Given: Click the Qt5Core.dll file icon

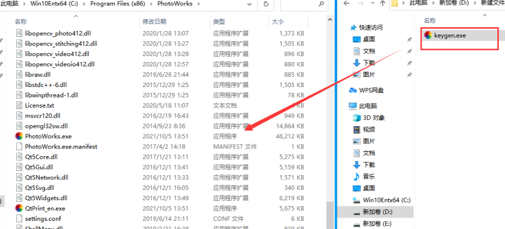Looking at the screenshot, I should tap(20, 157).
